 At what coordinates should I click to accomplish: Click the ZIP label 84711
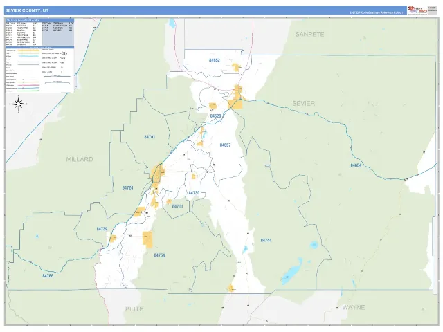(x=177, y=206)
